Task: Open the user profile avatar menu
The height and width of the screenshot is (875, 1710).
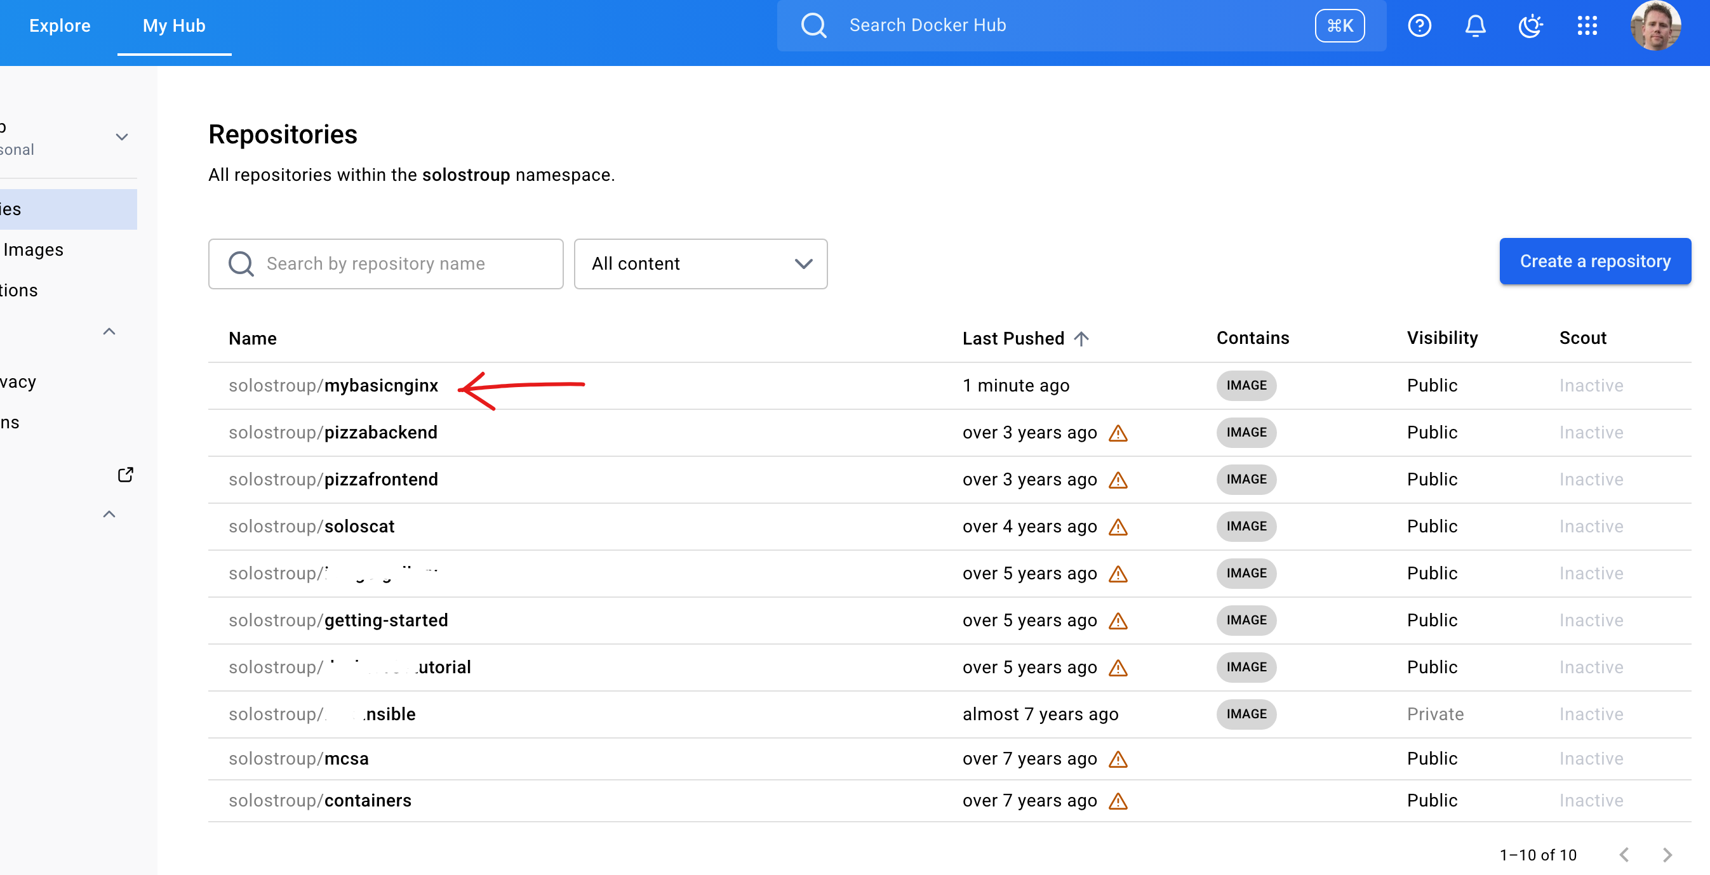Action: (1655, 25)
